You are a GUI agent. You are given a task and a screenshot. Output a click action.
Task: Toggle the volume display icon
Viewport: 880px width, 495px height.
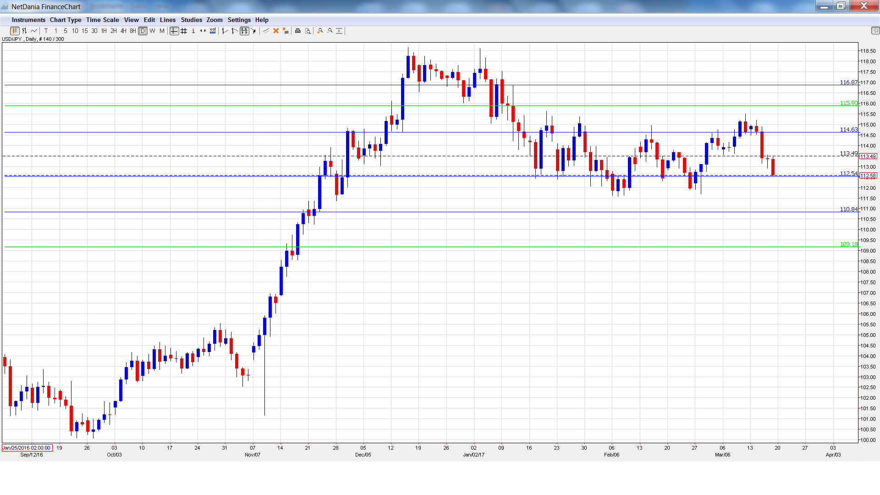pos(213,31)
